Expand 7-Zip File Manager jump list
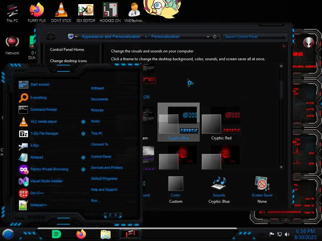322x241 pixels. tap(83, 134)
